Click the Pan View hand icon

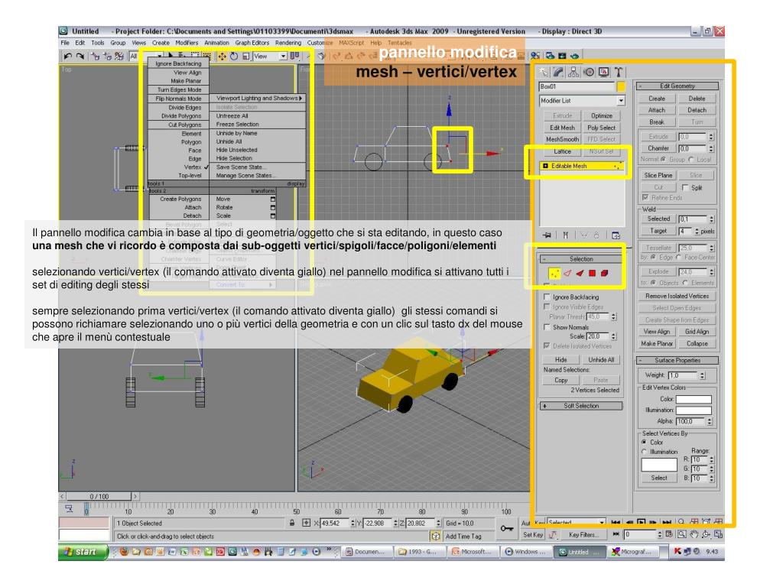click(694, 534)
